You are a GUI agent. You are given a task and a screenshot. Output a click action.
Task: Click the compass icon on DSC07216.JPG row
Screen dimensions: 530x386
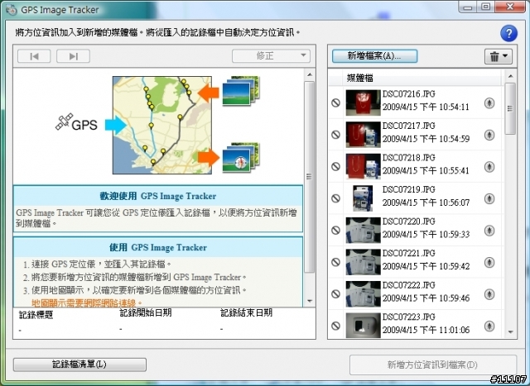[x=489, y=103]
